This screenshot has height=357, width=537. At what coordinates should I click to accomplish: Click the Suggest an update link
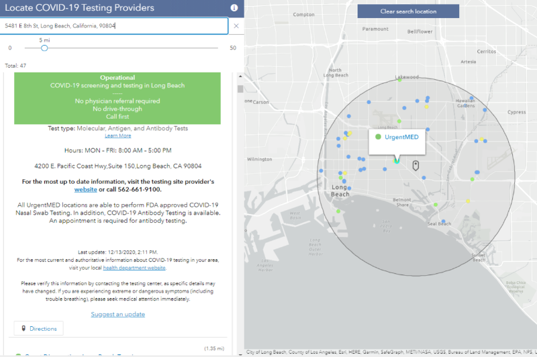pos(117,314)
